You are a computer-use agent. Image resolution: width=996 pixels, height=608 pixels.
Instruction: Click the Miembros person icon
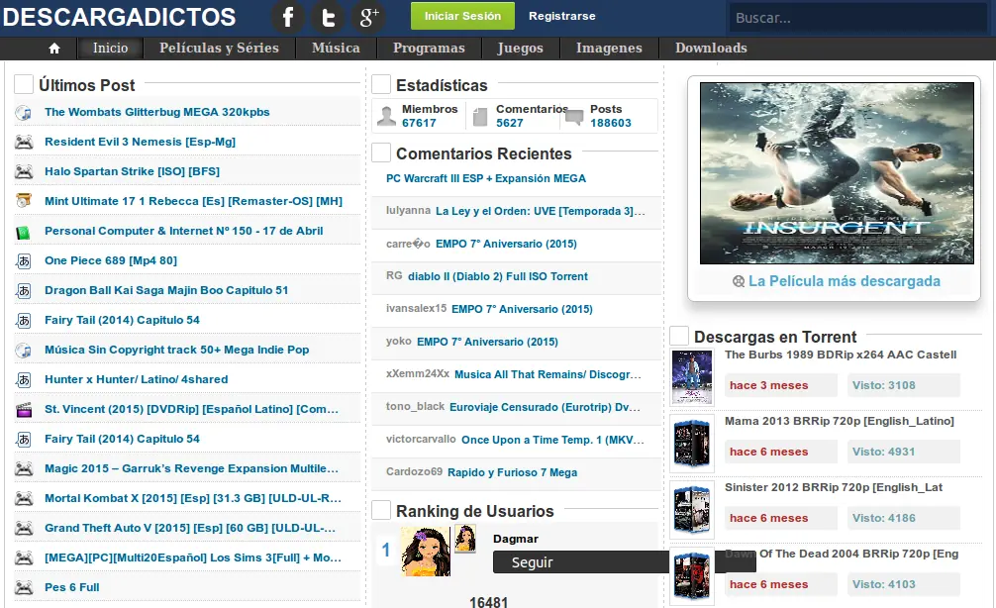(386, 116)
